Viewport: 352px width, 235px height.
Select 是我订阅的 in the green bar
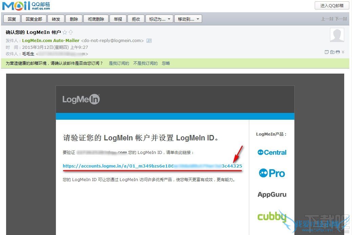click(119, 63)
